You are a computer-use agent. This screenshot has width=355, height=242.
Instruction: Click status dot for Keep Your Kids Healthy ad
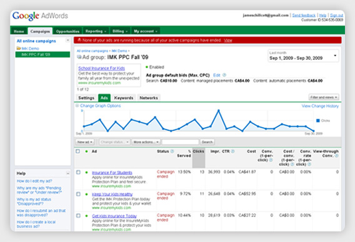(x=86, y=194)
